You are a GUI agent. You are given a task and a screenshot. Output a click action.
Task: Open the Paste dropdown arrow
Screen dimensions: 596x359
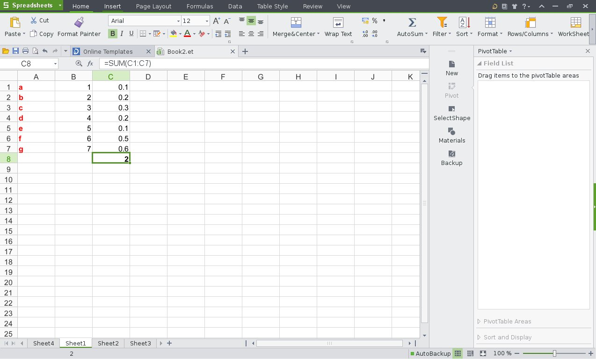click(x=24, y=34)
